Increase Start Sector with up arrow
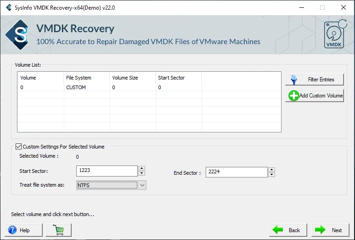 (142, 168)
